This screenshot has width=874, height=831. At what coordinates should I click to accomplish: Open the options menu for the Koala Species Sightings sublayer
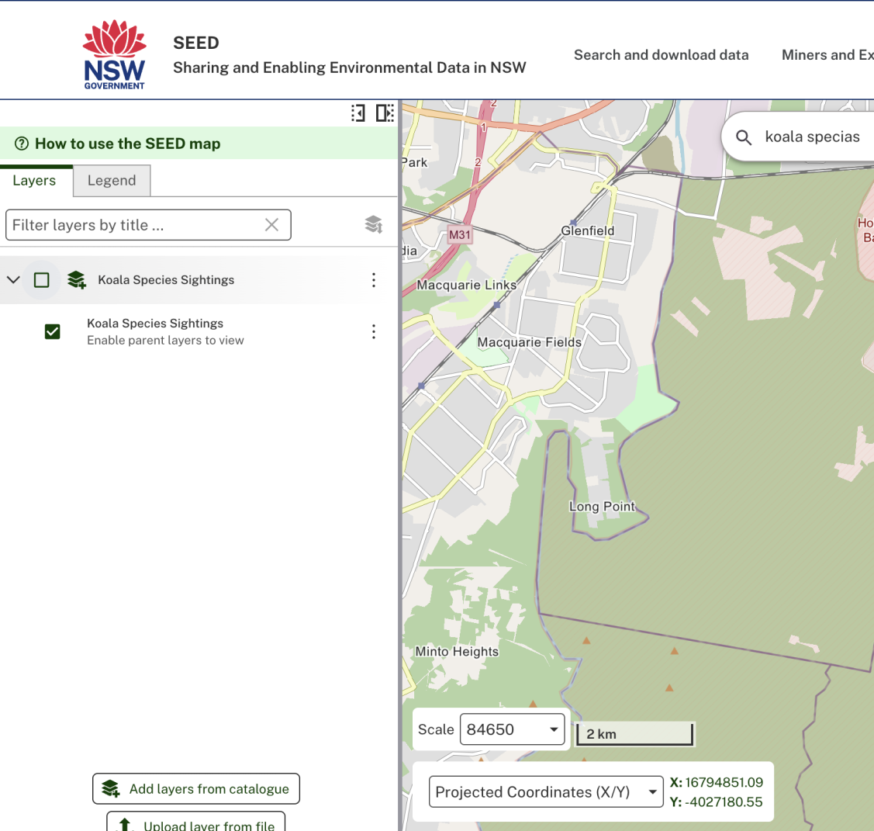[x=374, y=332]
